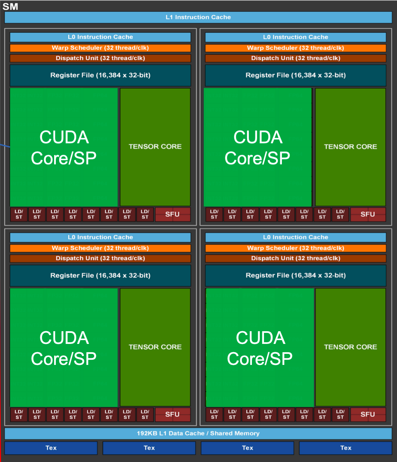Click the SM title label
Viewport: 397px width, 462px height.
(10, 7)
